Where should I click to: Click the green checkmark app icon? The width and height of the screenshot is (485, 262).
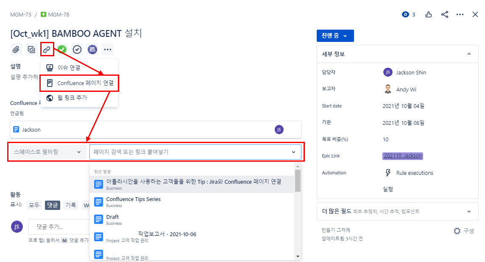[x=62, y=50]
